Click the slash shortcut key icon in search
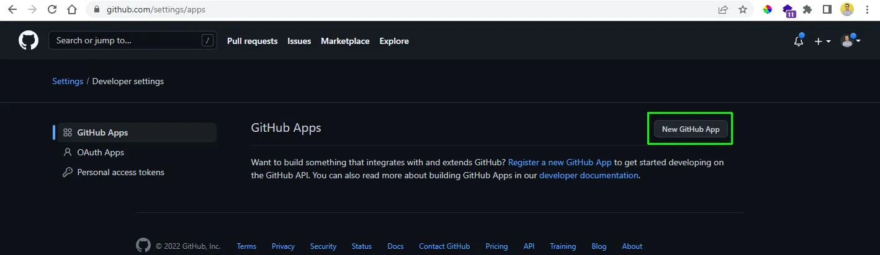 click(x=207, y=41)
